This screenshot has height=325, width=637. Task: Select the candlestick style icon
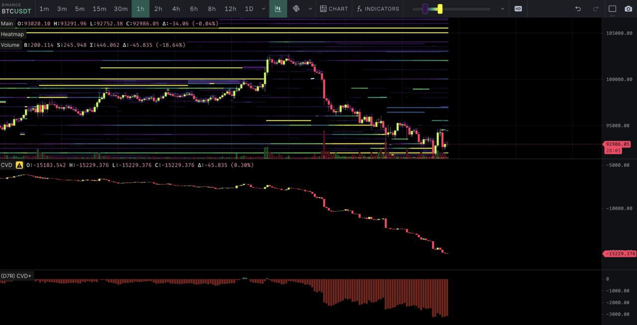tap(278, 8)
